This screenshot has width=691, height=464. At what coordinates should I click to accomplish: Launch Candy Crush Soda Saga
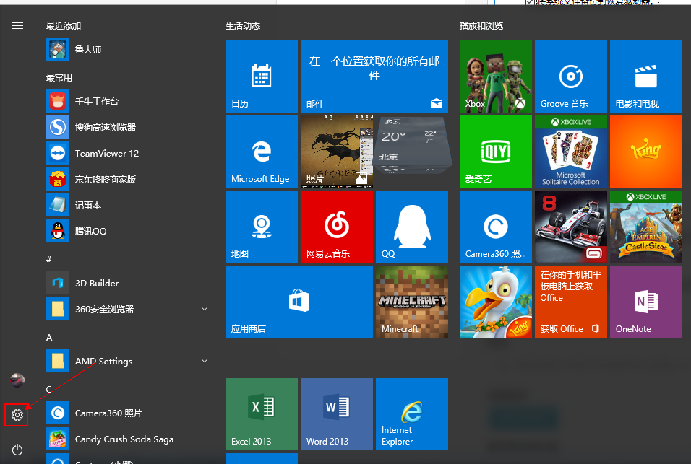point(128,439)
